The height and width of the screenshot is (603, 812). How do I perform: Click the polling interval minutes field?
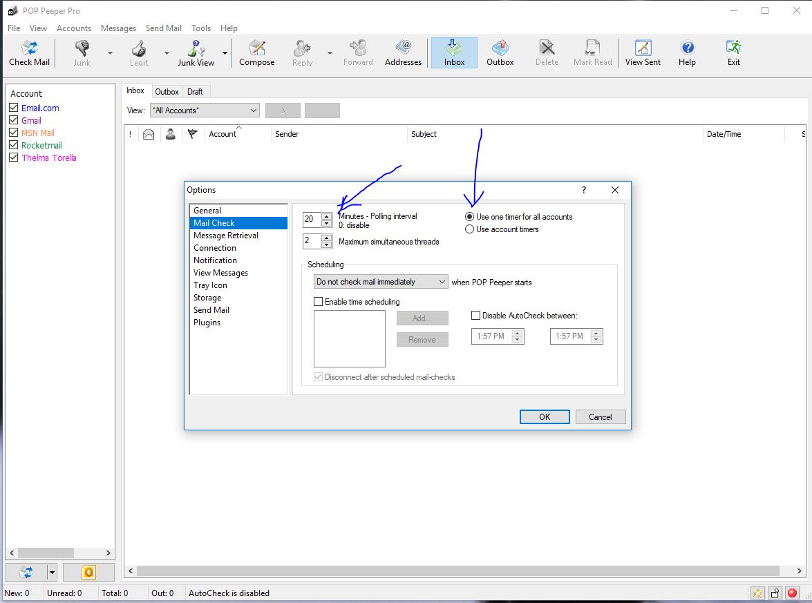pyautogui.click(x=311, y=220)
